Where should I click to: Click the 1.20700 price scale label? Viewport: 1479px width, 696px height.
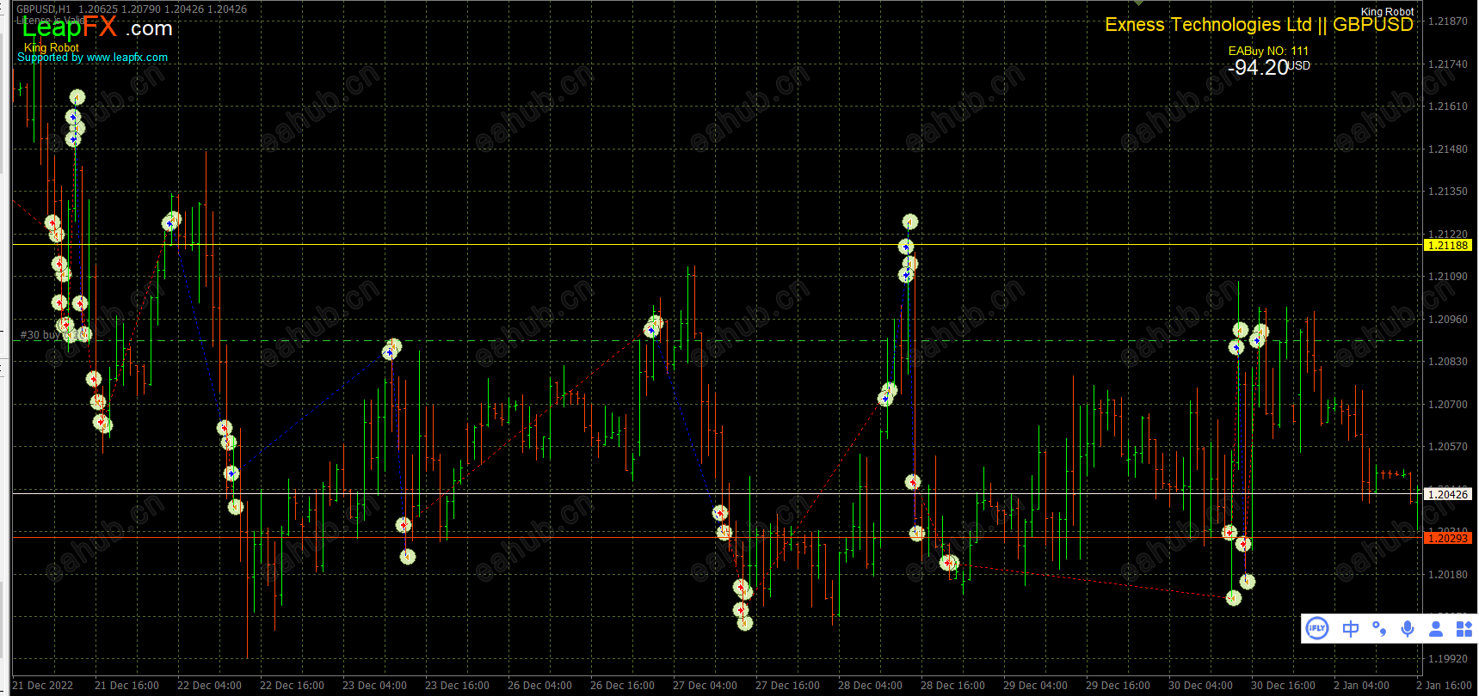(1448, 405)
